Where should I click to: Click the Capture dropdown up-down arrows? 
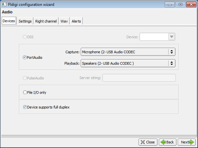pos(172,52)
